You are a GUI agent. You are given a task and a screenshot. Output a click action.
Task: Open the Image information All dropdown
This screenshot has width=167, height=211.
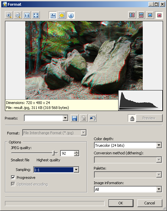pos(128,189)
